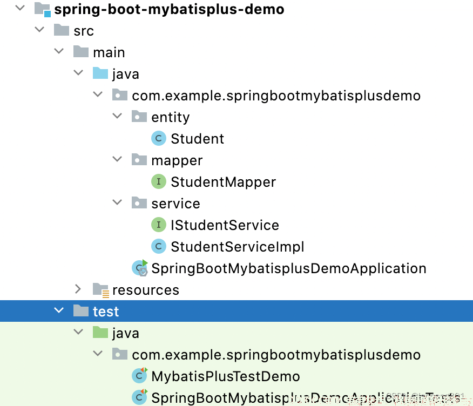Screen dimensions: 473x406
Task: Click the blue java source root icon
Action: 100,73
